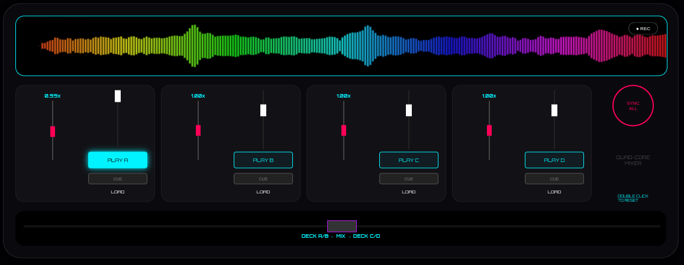Viewport: 684px width, 265px height.
Task: Click Deck A white volume fader handle
Action: click(118, 96)
